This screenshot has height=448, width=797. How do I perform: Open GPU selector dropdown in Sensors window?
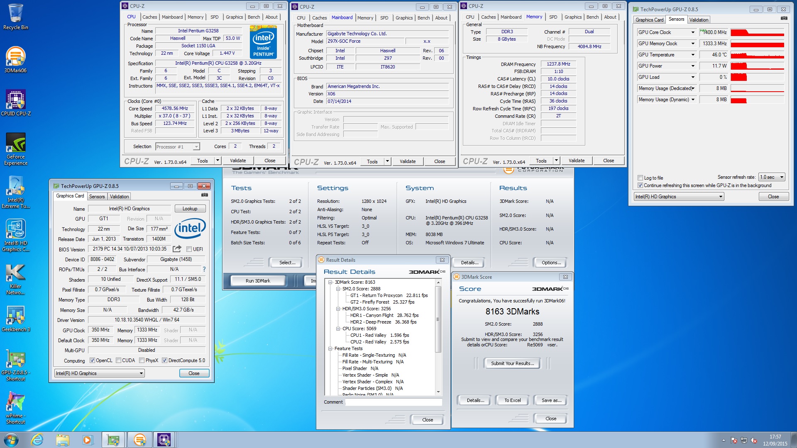(x=679, y=197)
